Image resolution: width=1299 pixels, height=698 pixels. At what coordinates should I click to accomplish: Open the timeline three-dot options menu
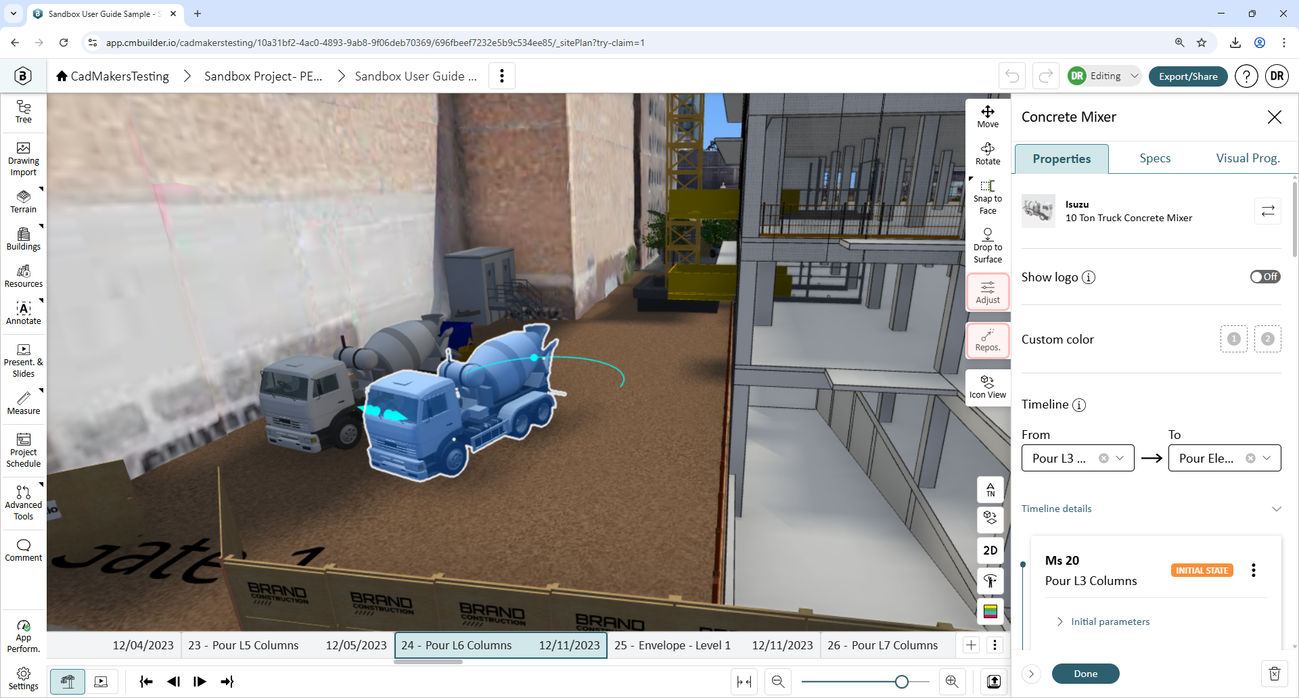pos(995,645)
